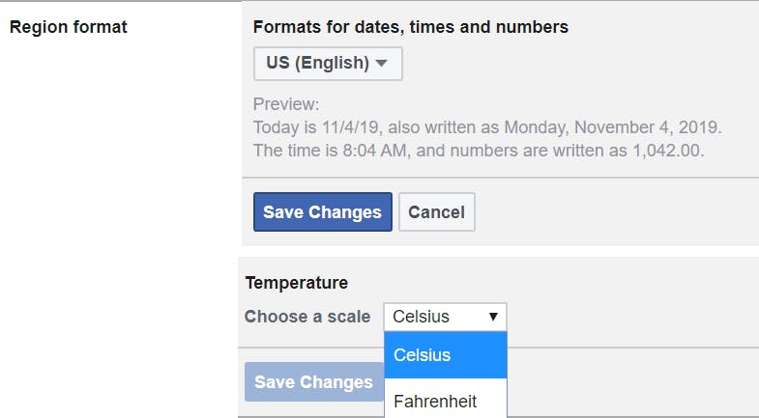Cancel the region format edits

click(437, 212)
